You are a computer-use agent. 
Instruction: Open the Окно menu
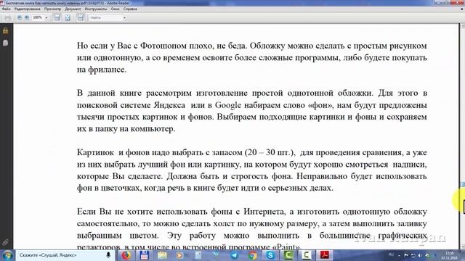[115, 9]
